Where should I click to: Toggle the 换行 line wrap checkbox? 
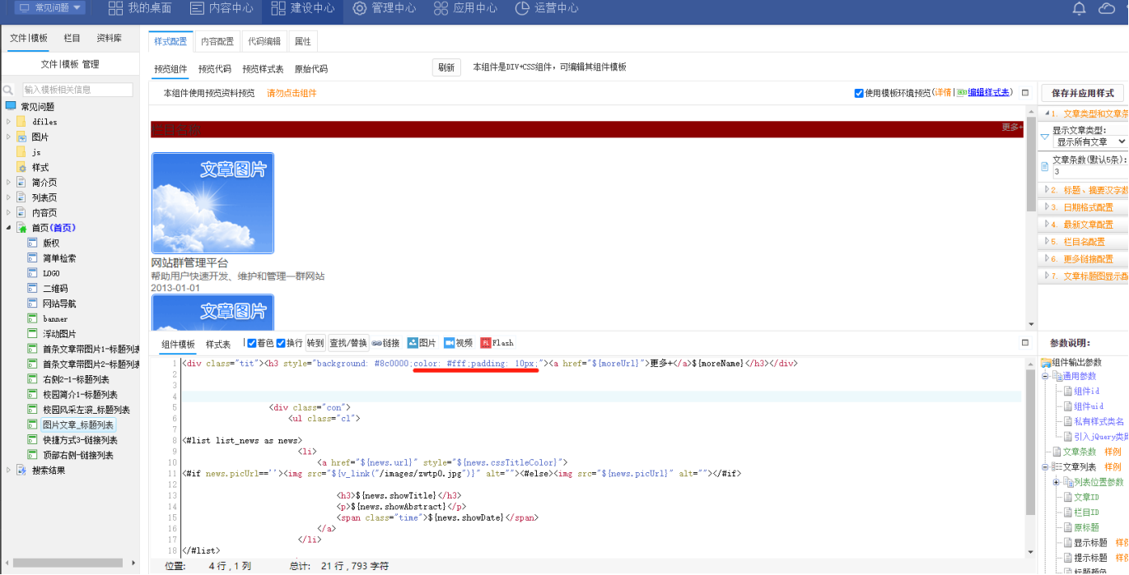(281, 343)
